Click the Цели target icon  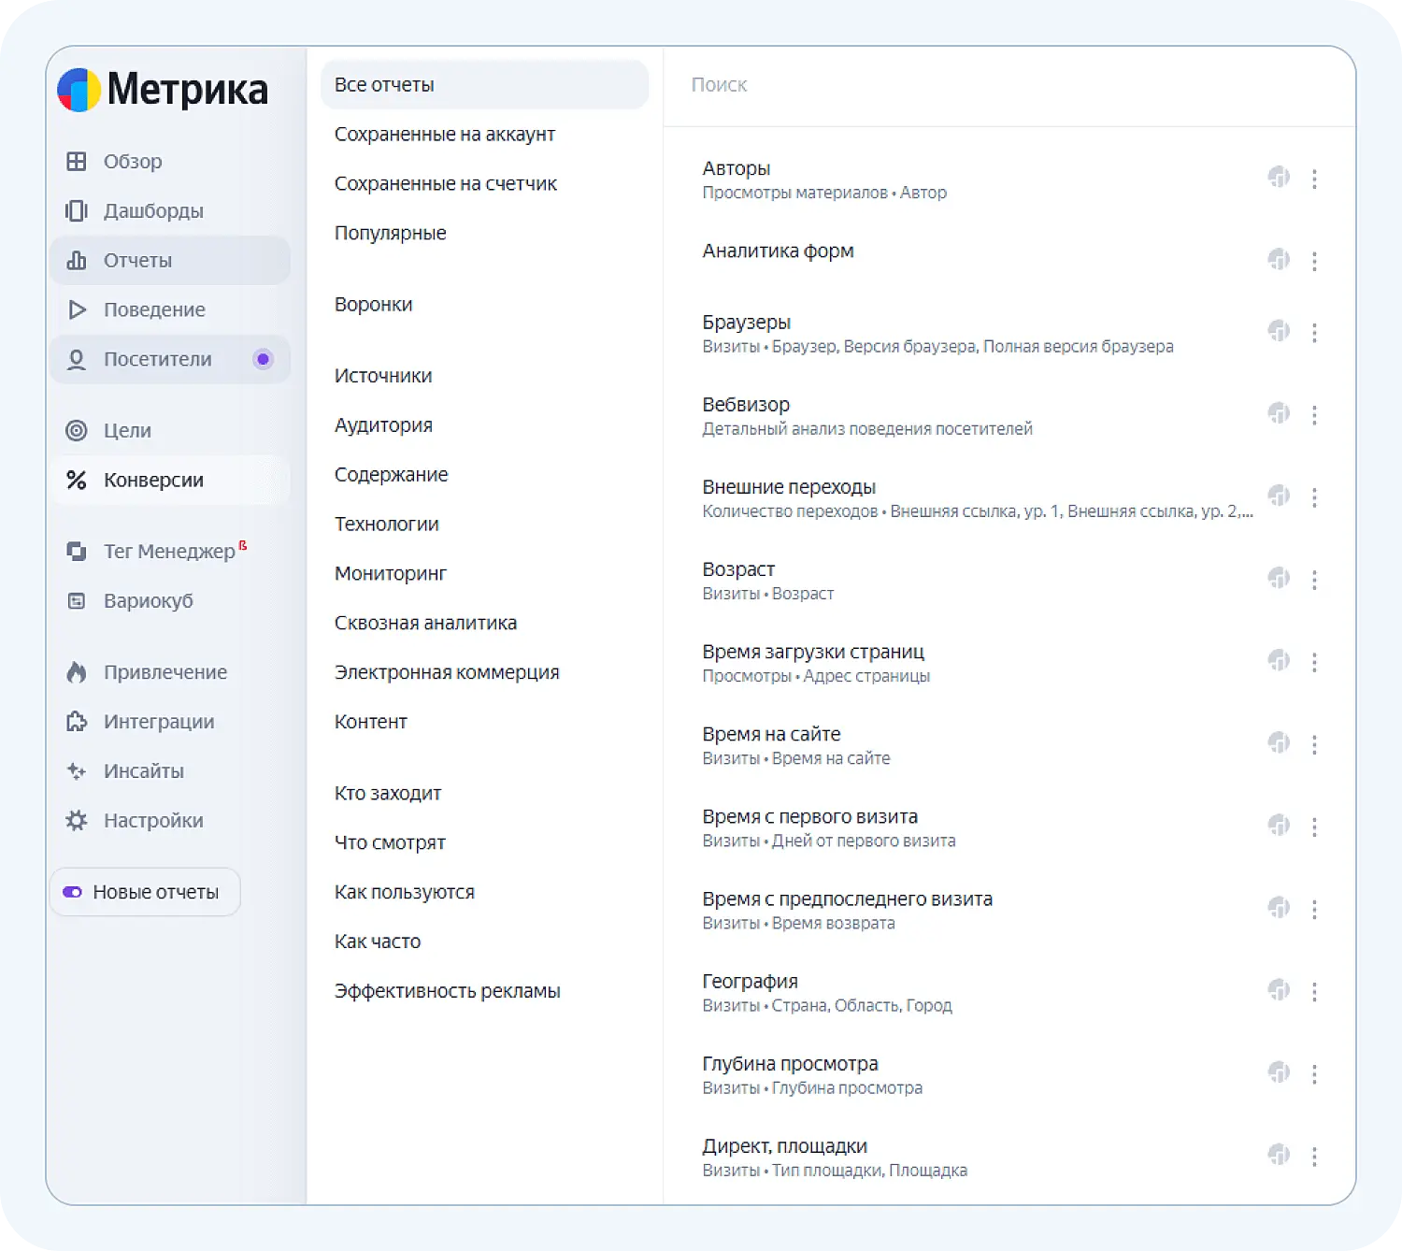tap(77, 430)
